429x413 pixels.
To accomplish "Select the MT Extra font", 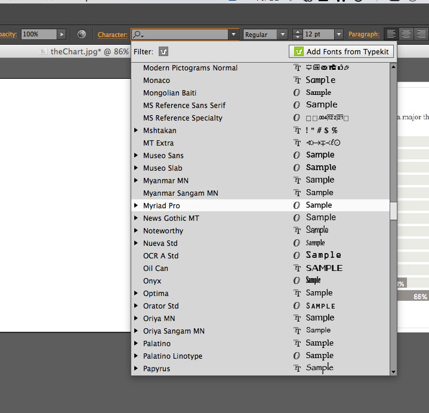I will [260, 143].
